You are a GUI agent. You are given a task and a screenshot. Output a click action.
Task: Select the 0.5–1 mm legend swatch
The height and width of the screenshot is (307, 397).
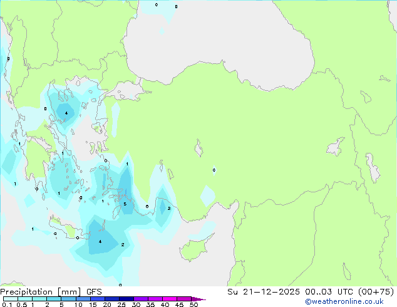pyautogui.click(x=25, y=299)
